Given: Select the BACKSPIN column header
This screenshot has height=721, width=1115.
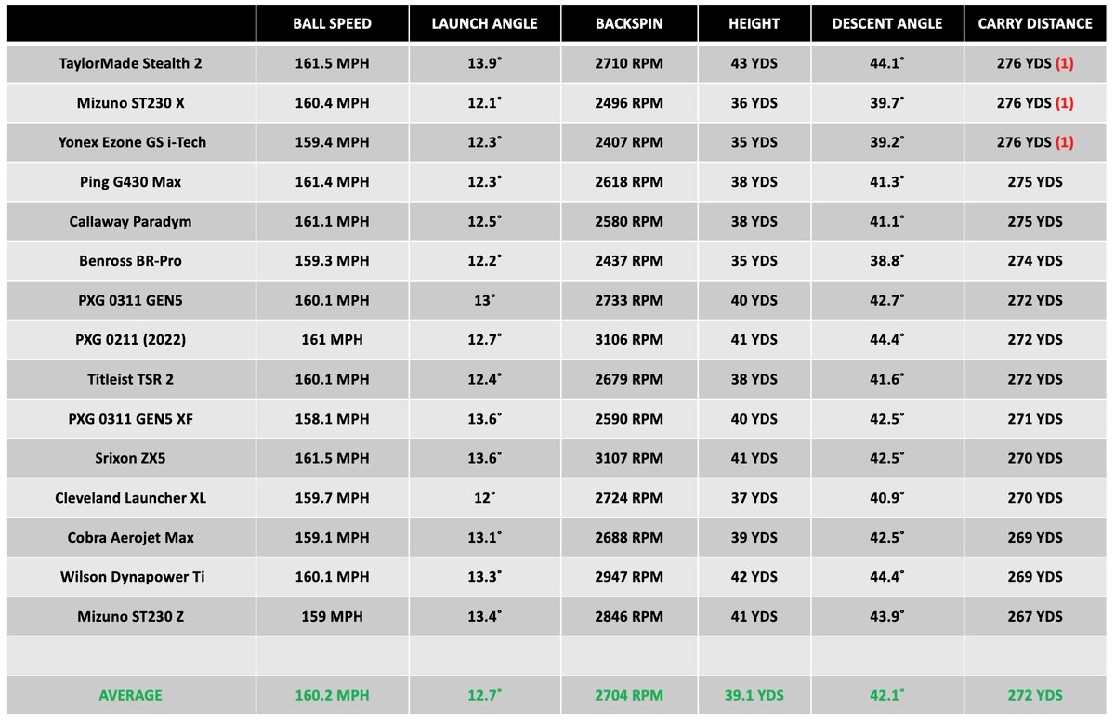Looking at the screenshot, I should [x=629, y=24].
